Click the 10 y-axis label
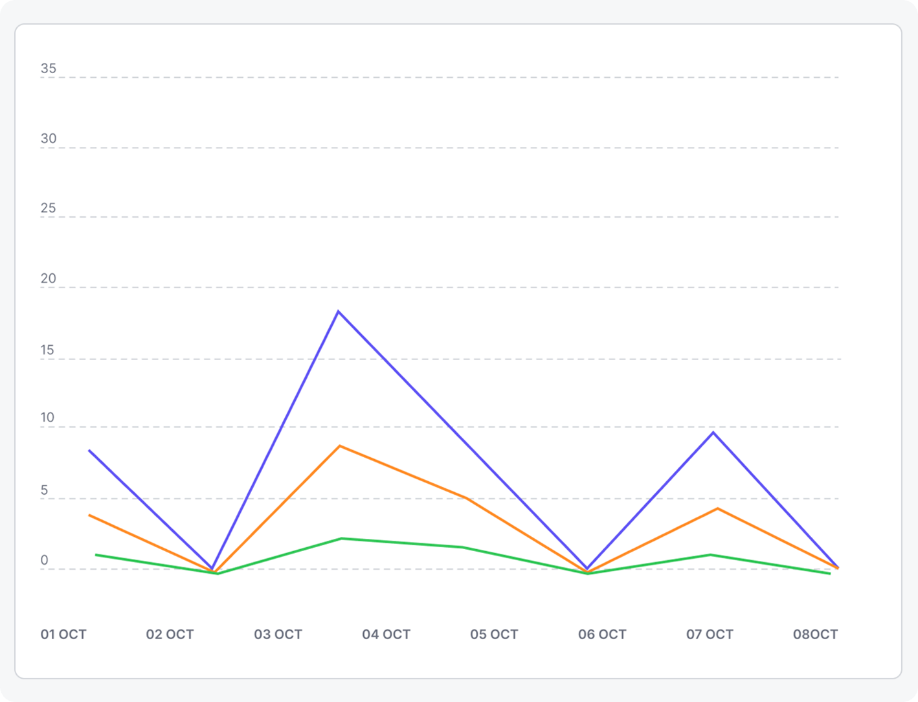Screen dimensions: 918x702 pyautogui.click(x=47, y=418)
